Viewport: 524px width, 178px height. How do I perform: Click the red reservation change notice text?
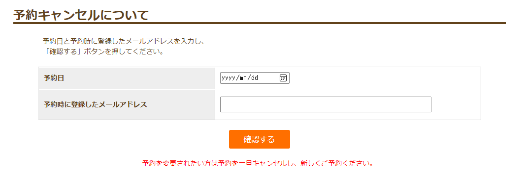258,164
